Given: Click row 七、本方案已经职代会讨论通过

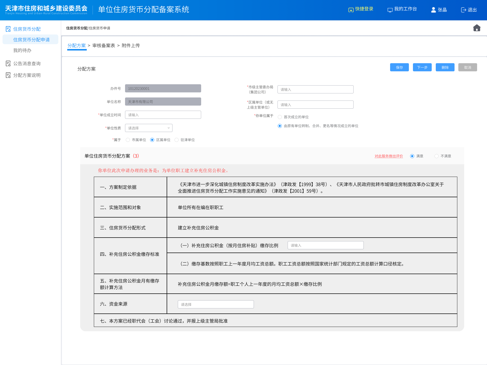Looking at the screenshot, I should coord(275,321).
